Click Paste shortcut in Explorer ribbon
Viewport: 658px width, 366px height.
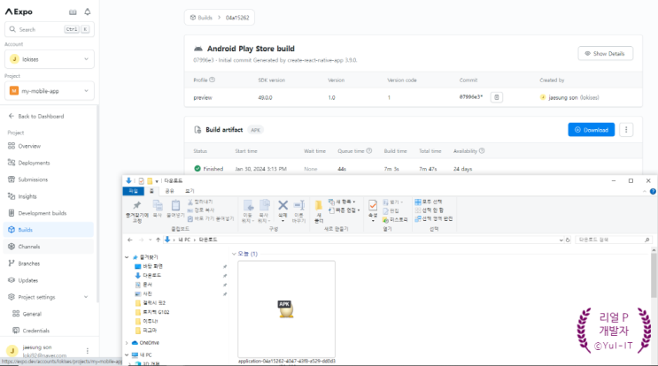click(211, 218)
